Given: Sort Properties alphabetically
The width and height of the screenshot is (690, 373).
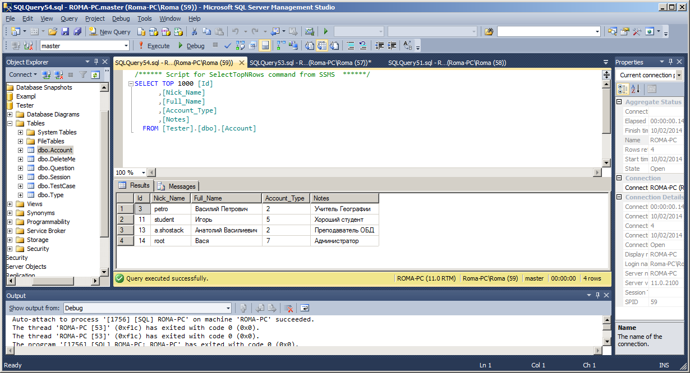Looking at the screenshot, I should [x=636, y=89].
